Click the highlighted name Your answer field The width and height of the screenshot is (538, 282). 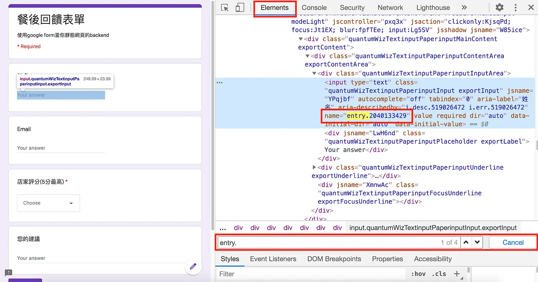(x=61, y=95)
